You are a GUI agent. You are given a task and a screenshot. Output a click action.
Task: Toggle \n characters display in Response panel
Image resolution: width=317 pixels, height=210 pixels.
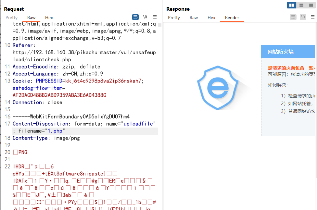303,17
